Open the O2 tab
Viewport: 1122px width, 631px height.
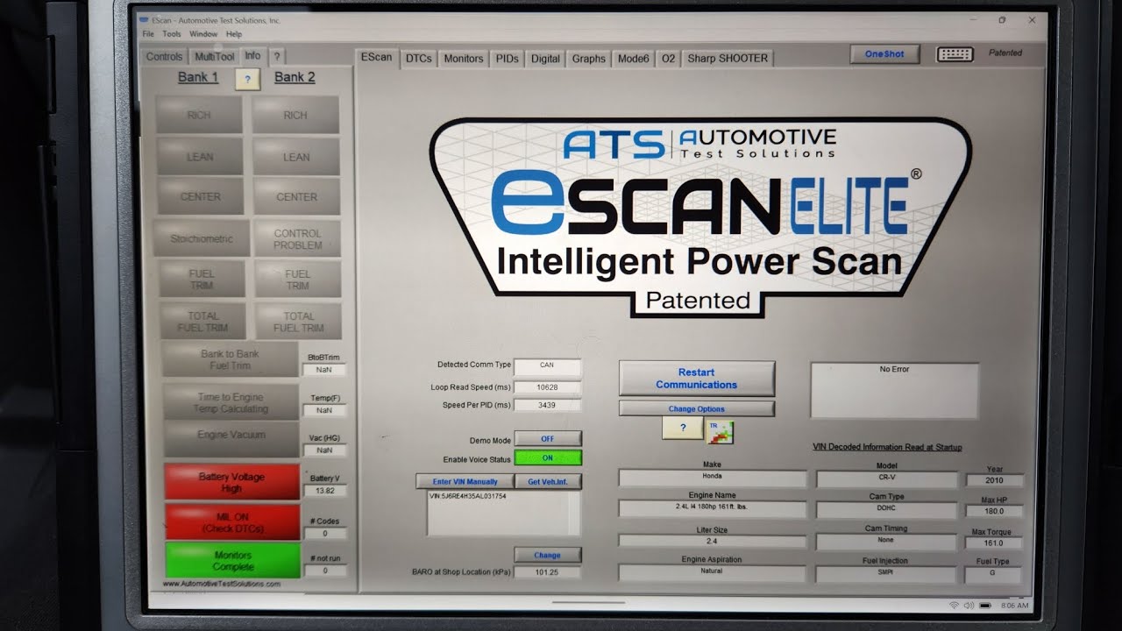(668, 59)
